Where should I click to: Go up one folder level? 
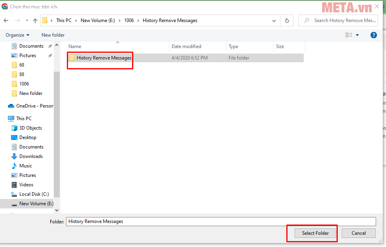35,20
